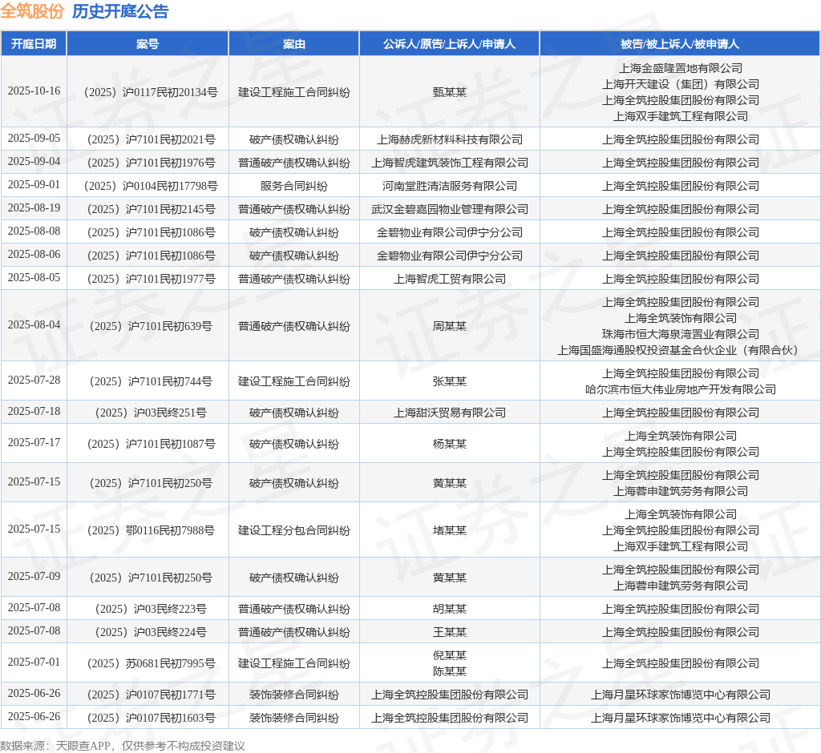Click plaintiff 王某某
The height and width of the screenshot is (753, 821).
click(x=449, y=632)
